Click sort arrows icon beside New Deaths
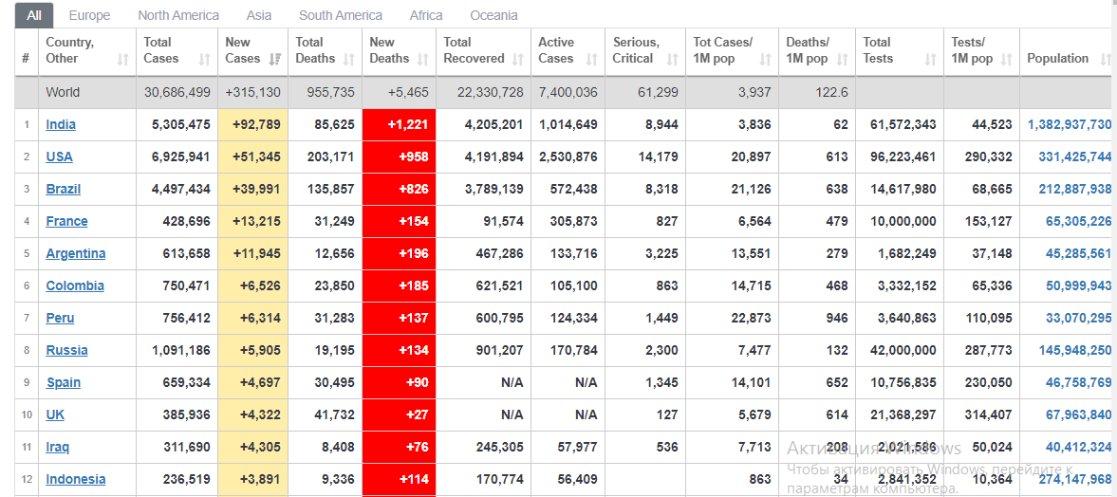The width and height of the screenshot is (1117, 497). click(423, 60)
